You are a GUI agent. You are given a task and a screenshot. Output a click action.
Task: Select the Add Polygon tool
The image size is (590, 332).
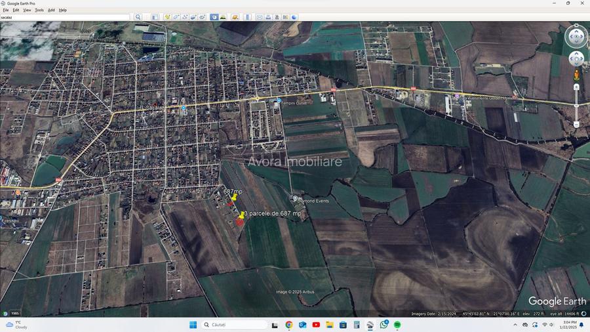click(x=176, y=17)
